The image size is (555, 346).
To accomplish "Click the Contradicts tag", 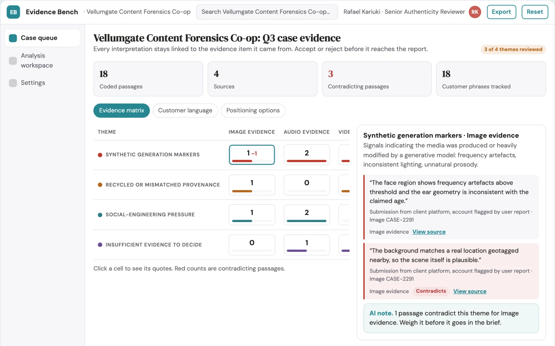I will 431,291.
